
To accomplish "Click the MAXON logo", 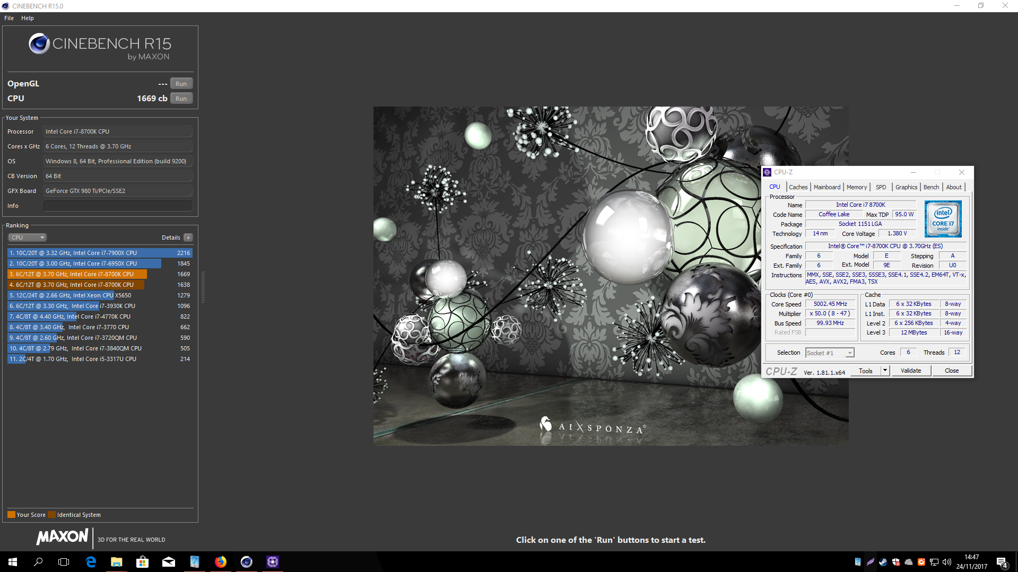I will [62, 537].
